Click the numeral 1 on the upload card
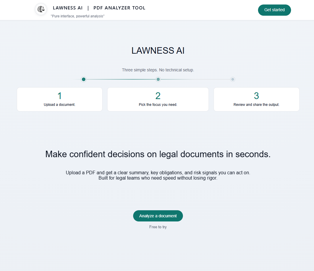This screenshot has height=271, width=314. coord(60,96)
